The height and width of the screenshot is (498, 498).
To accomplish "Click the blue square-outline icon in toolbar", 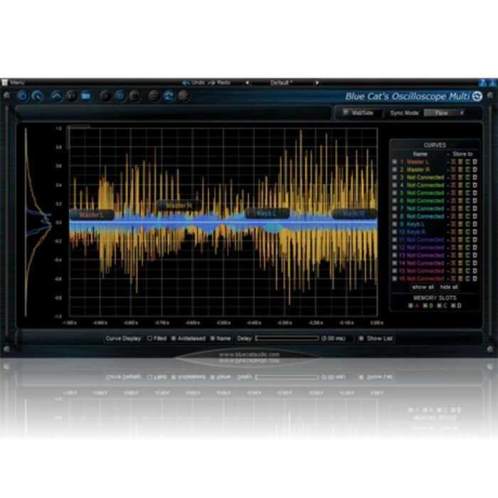I will 120,96.
